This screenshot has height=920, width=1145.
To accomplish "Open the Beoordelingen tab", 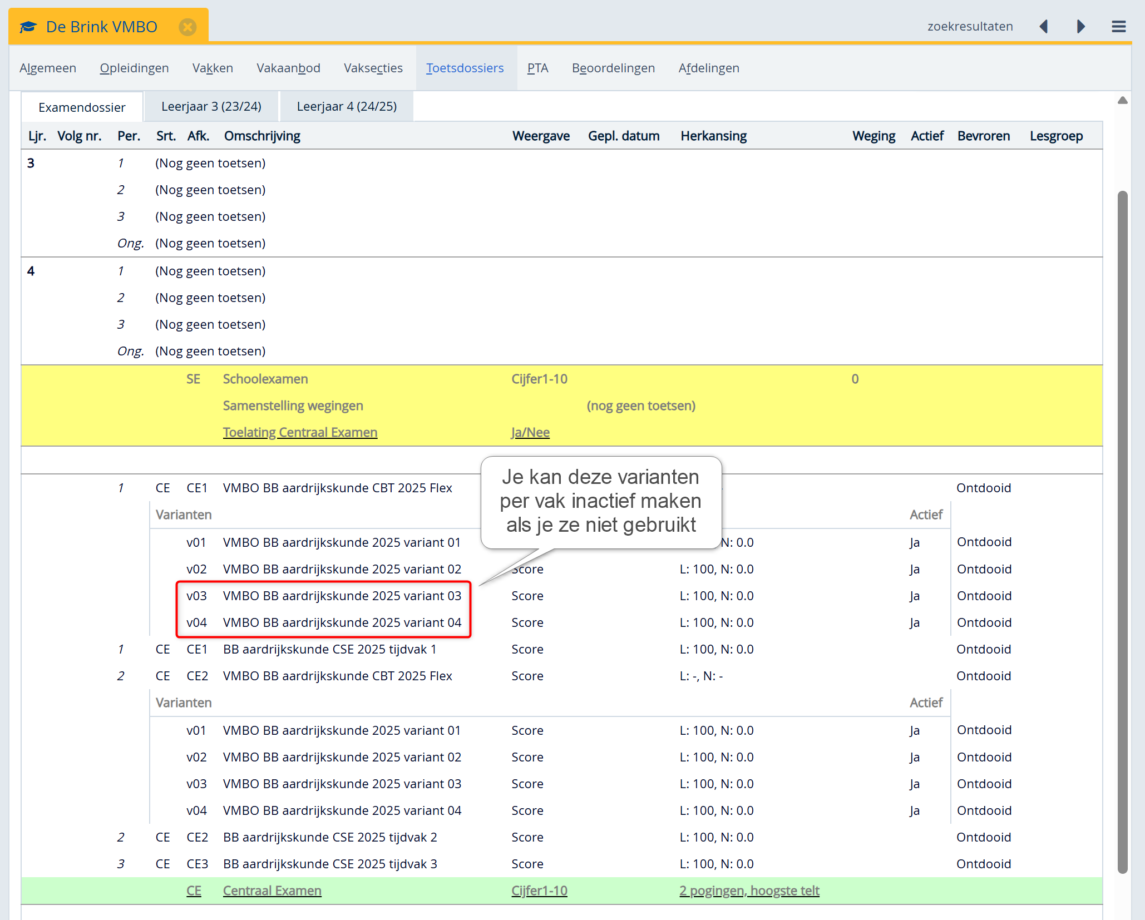I will pyautogui.click(x=613, y=68).
